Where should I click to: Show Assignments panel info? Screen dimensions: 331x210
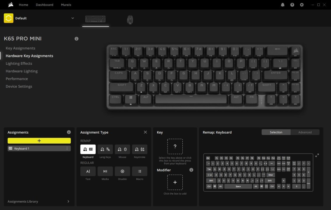pos(69,132)
